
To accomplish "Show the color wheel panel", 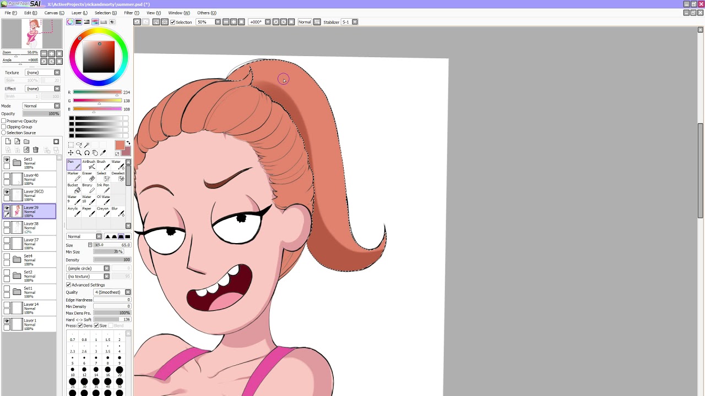I will tap(70, 22).
